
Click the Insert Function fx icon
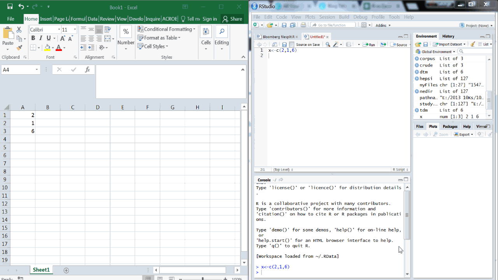(x=88, y=70)
